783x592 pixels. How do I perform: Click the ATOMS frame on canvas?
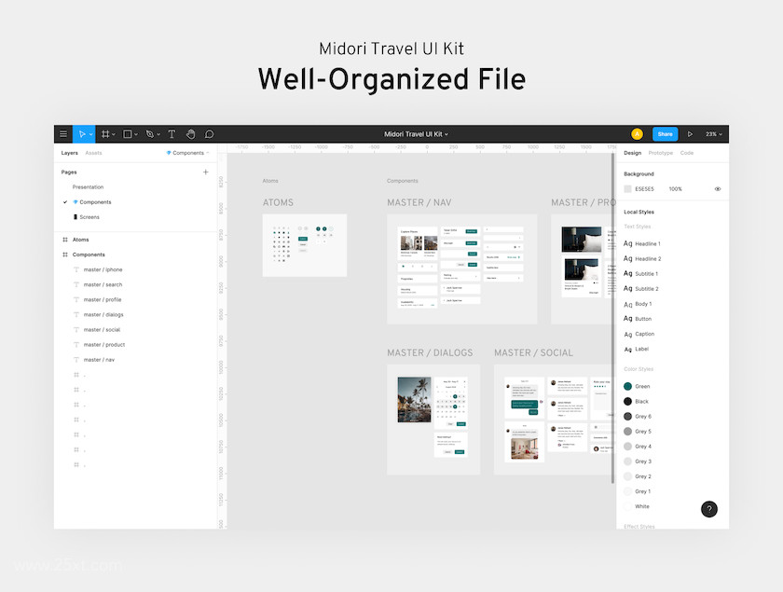coord(305,245)
